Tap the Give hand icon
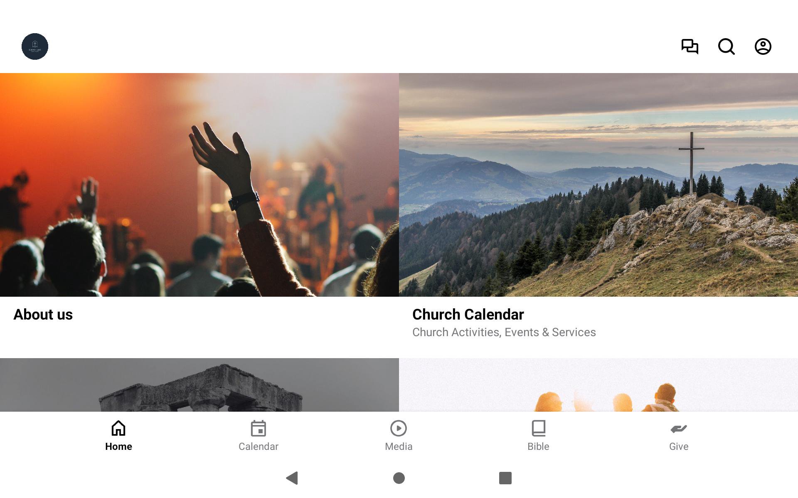 coord(679,428)
